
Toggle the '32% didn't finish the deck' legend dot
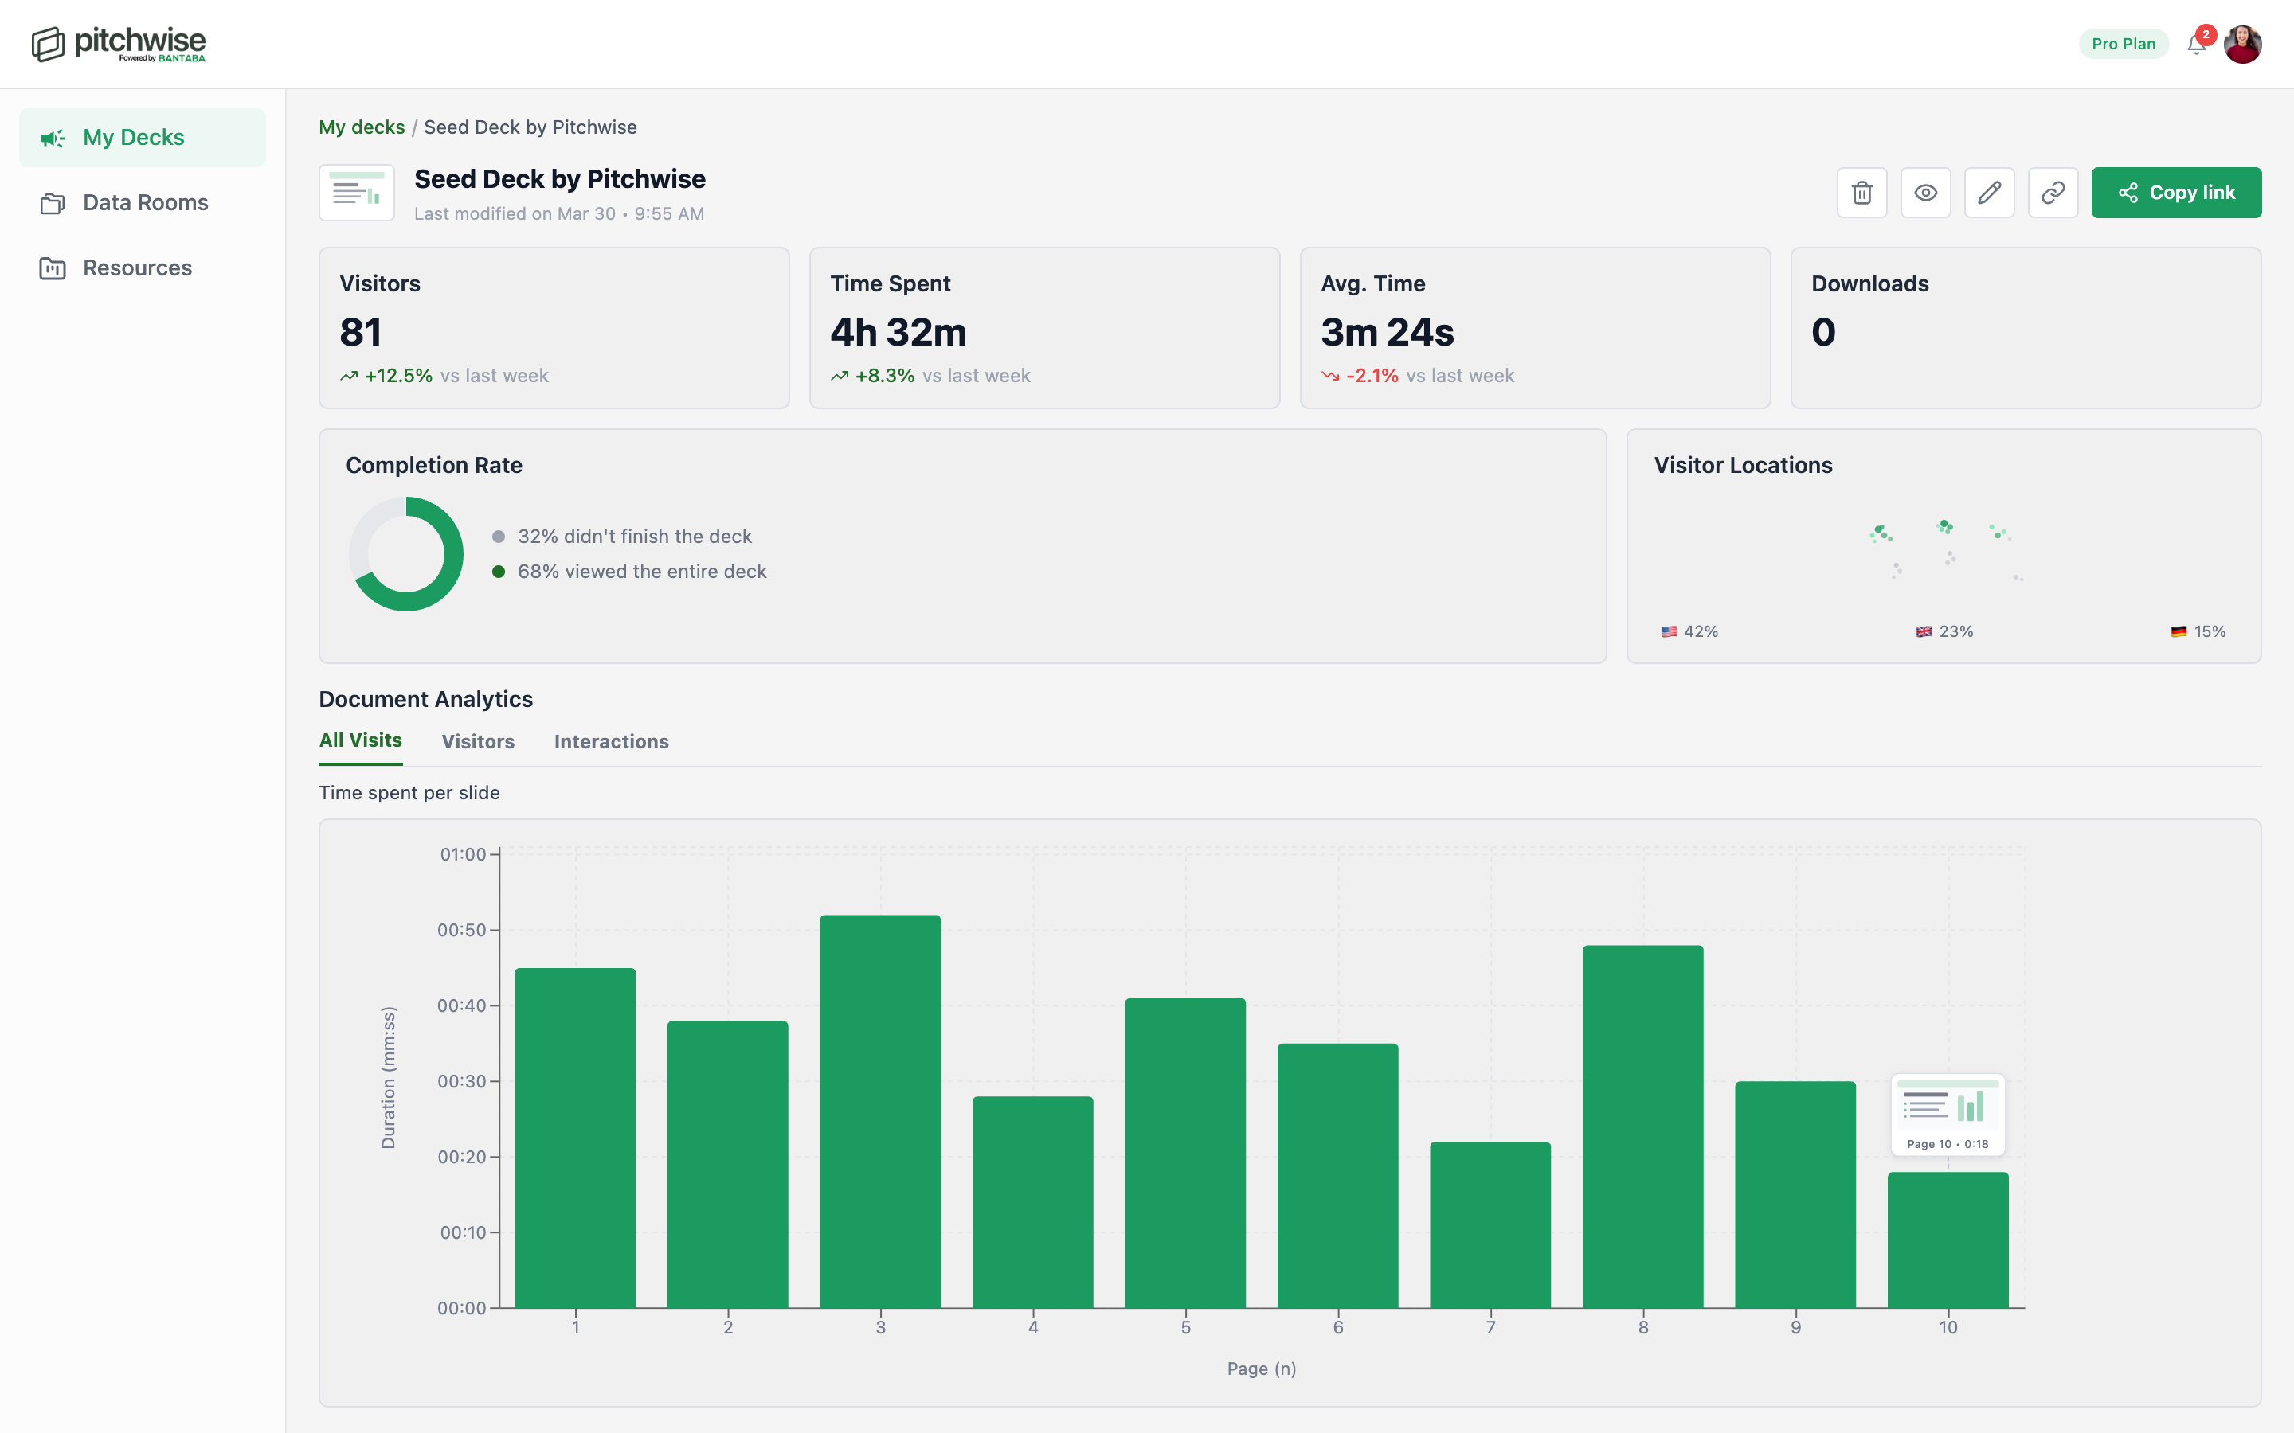tap(499, 536)
